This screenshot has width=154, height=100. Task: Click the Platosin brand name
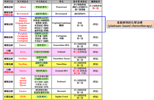pyautogui.click(x=23, y=30)
